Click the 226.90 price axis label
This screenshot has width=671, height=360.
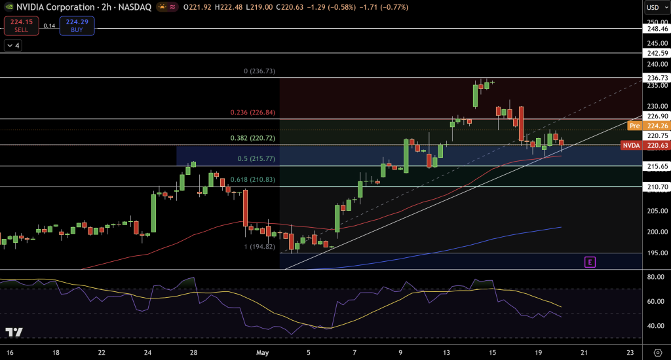click(657, 117)
